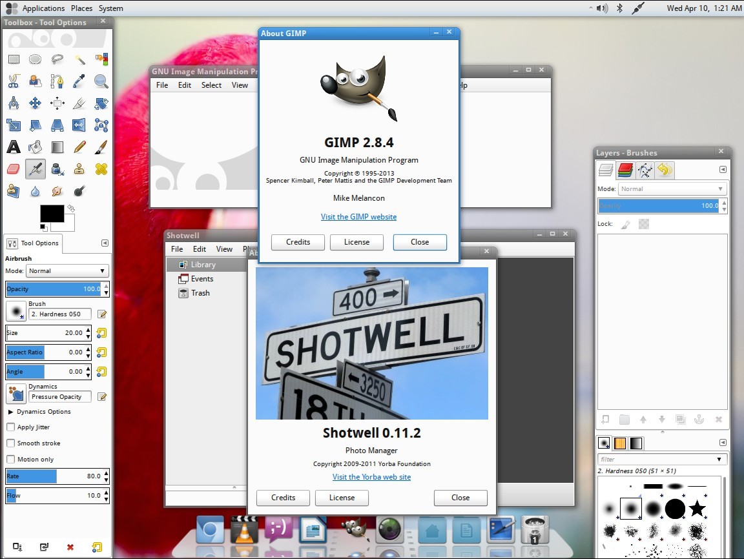Select the Ink tool

tap(57, 168)
